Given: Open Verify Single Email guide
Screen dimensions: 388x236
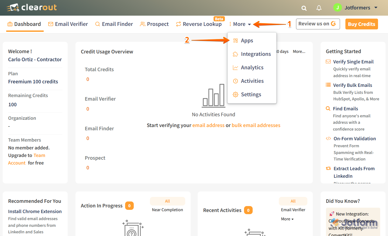Looking at the screenshot, I should point(353,62).
